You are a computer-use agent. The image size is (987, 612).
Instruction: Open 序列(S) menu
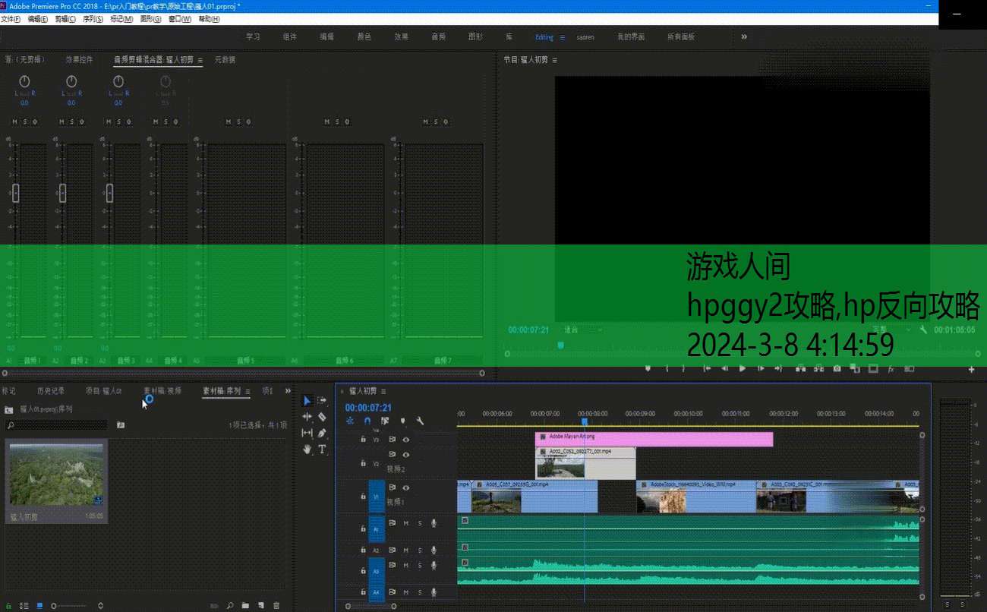coord(93,19)
